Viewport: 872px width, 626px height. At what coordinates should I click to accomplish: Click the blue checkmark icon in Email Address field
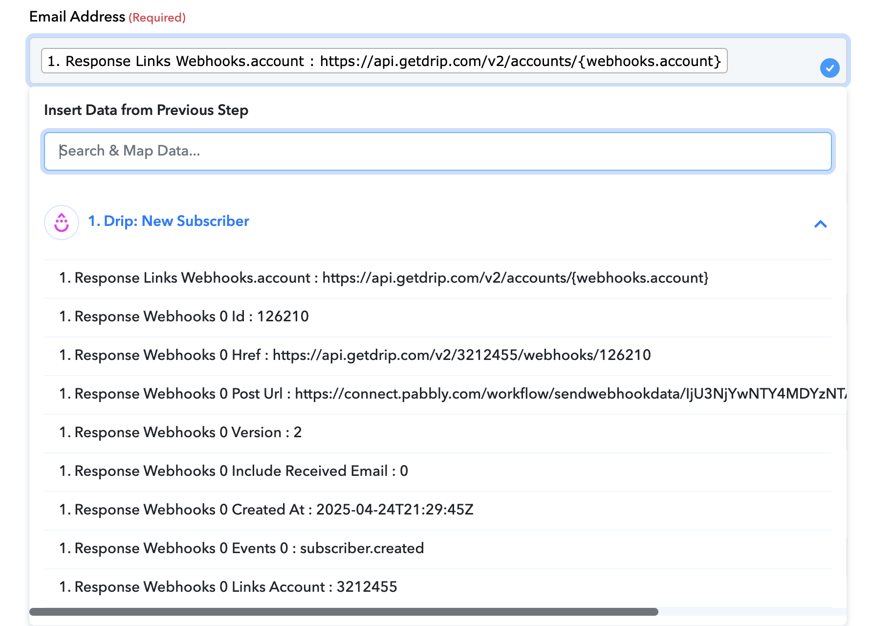tap(829, 68)
